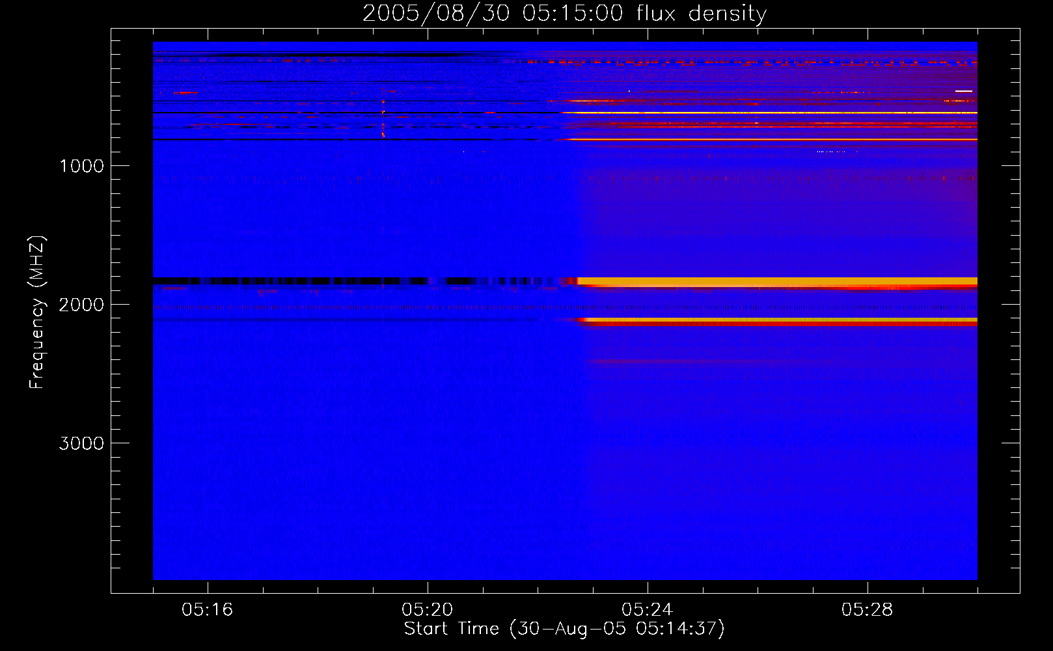Screen dimensions: 1053x651
Task: Click the 1000 frequency tick label
Action: (x=81, y=166)
